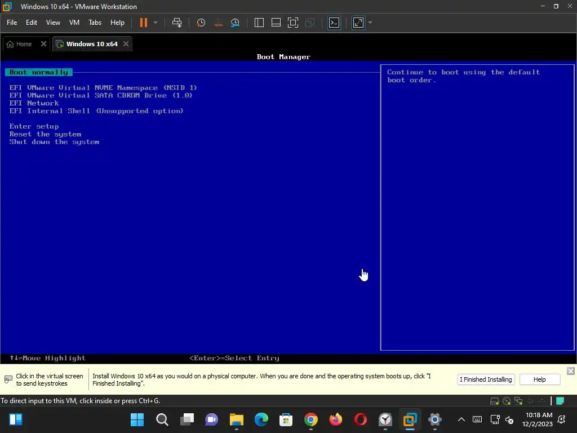Screen dimensions: 577x433
Task: Select EFI VMware Virtual SATA CDROM Drive
Action: (101, 95)
